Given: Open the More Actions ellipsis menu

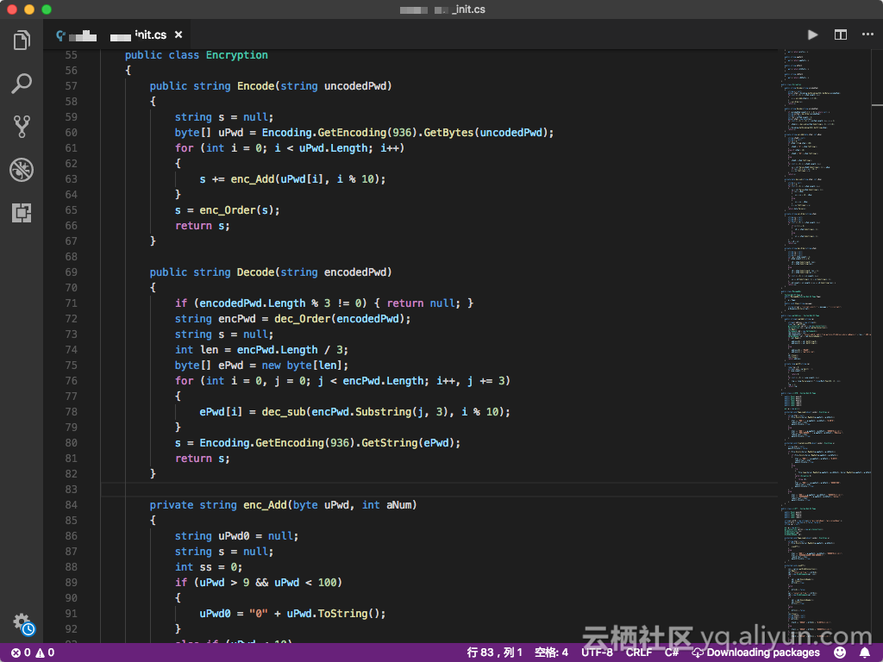Looking at the screenshot, I should (x=867, y=34).
